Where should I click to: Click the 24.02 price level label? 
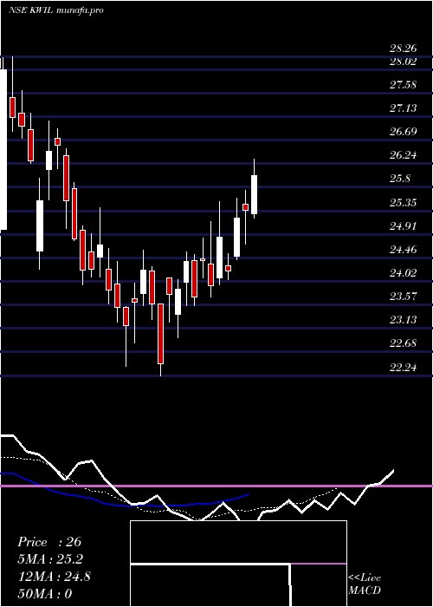(403, 273)
